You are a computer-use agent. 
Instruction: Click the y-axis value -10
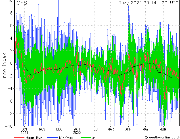click(9, 126)
